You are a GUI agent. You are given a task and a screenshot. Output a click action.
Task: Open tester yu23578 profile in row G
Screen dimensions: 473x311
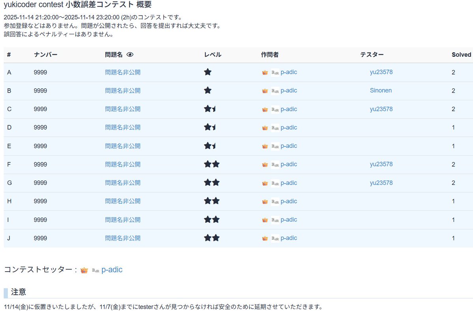click(381, 183)
